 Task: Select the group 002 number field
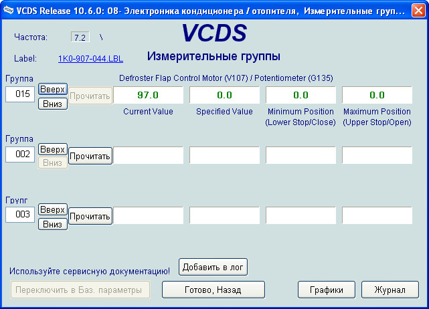[x=20, y=154]
